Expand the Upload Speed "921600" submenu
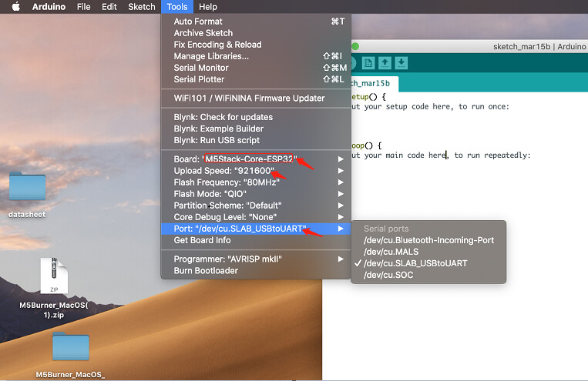 (256, 170)
